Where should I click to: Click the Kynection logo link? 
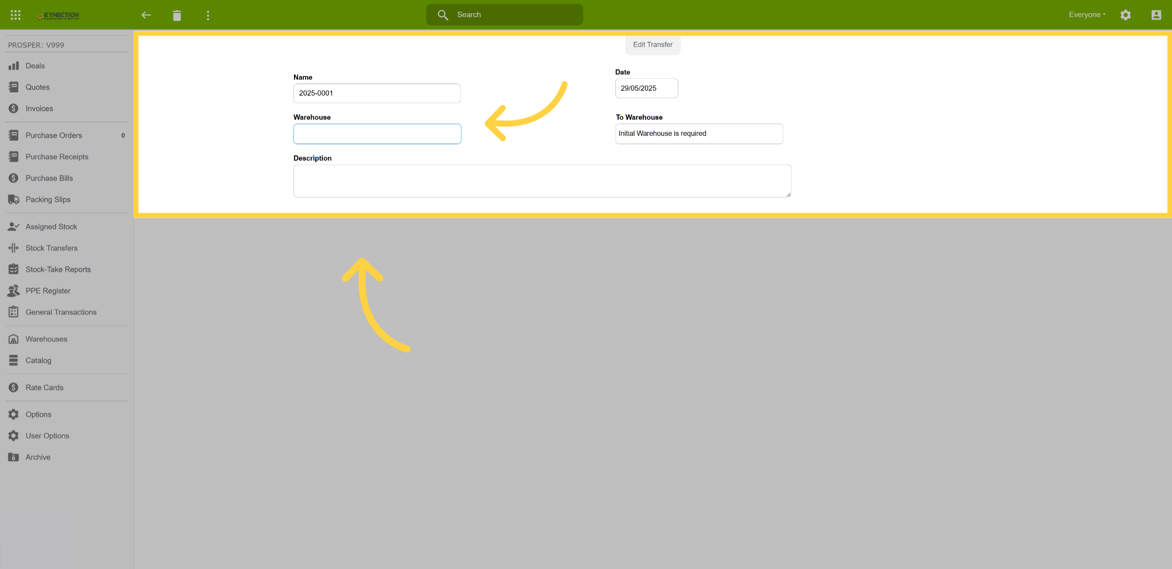pos(58,15)
